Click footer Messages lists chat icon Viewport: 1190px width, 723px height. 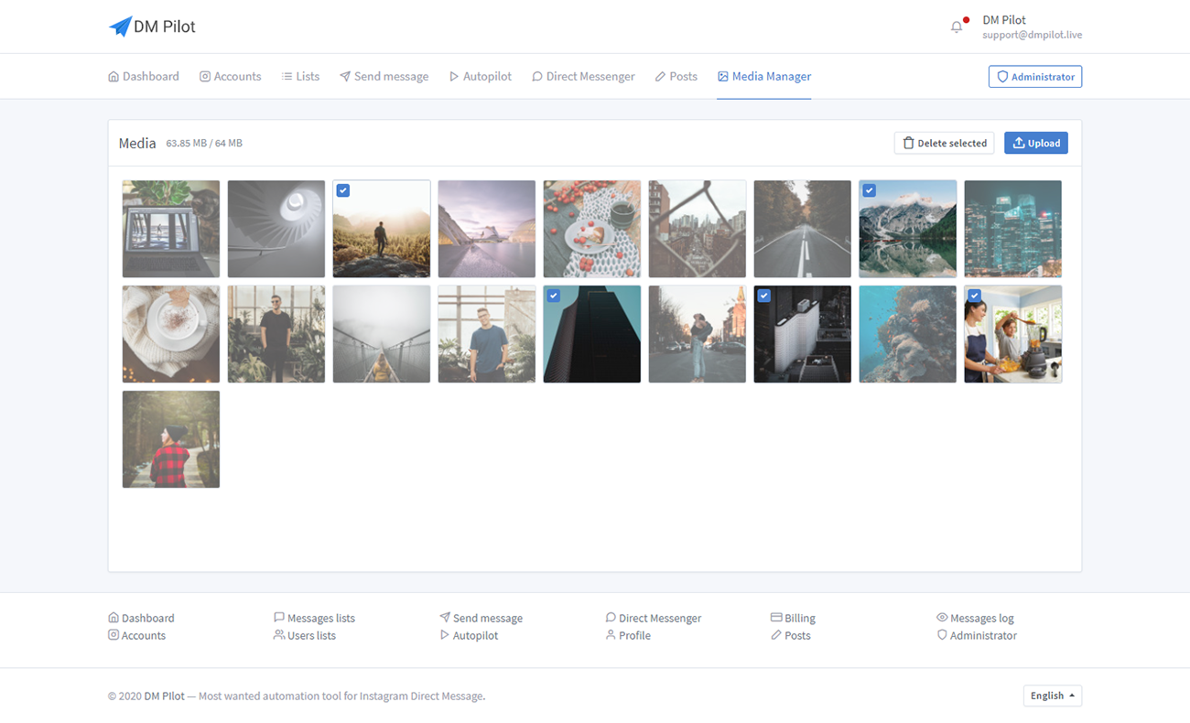click(x=279, y=618)
